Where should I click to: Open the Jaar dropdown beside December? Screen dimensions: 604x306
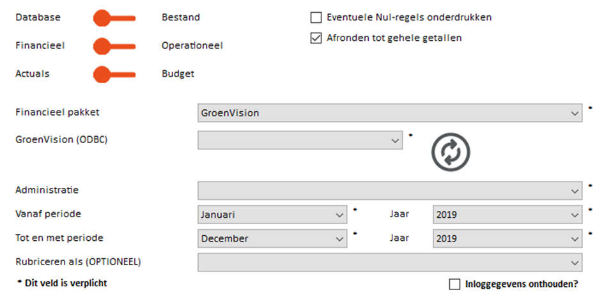[x=507, y=238]
